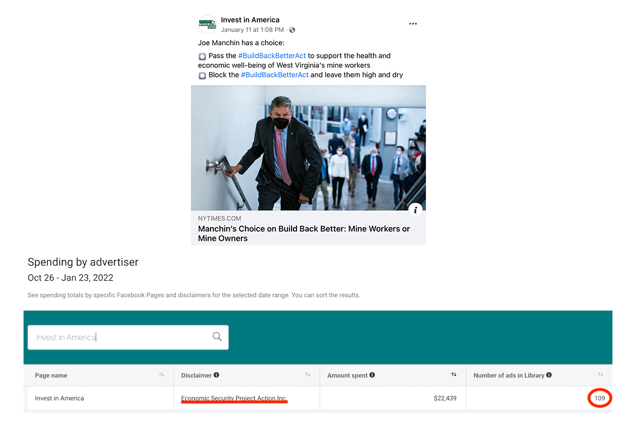
Task: Sort table by Disclaimer column arrows
Action: [x=308, y=375]
